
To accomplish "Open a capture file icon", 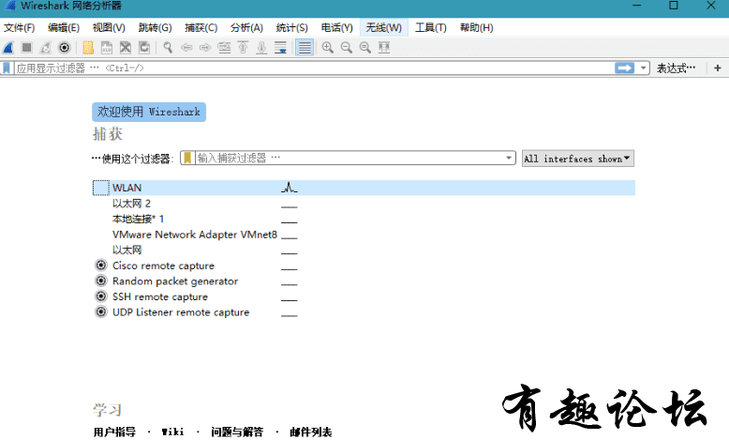I will coord(88,48).
